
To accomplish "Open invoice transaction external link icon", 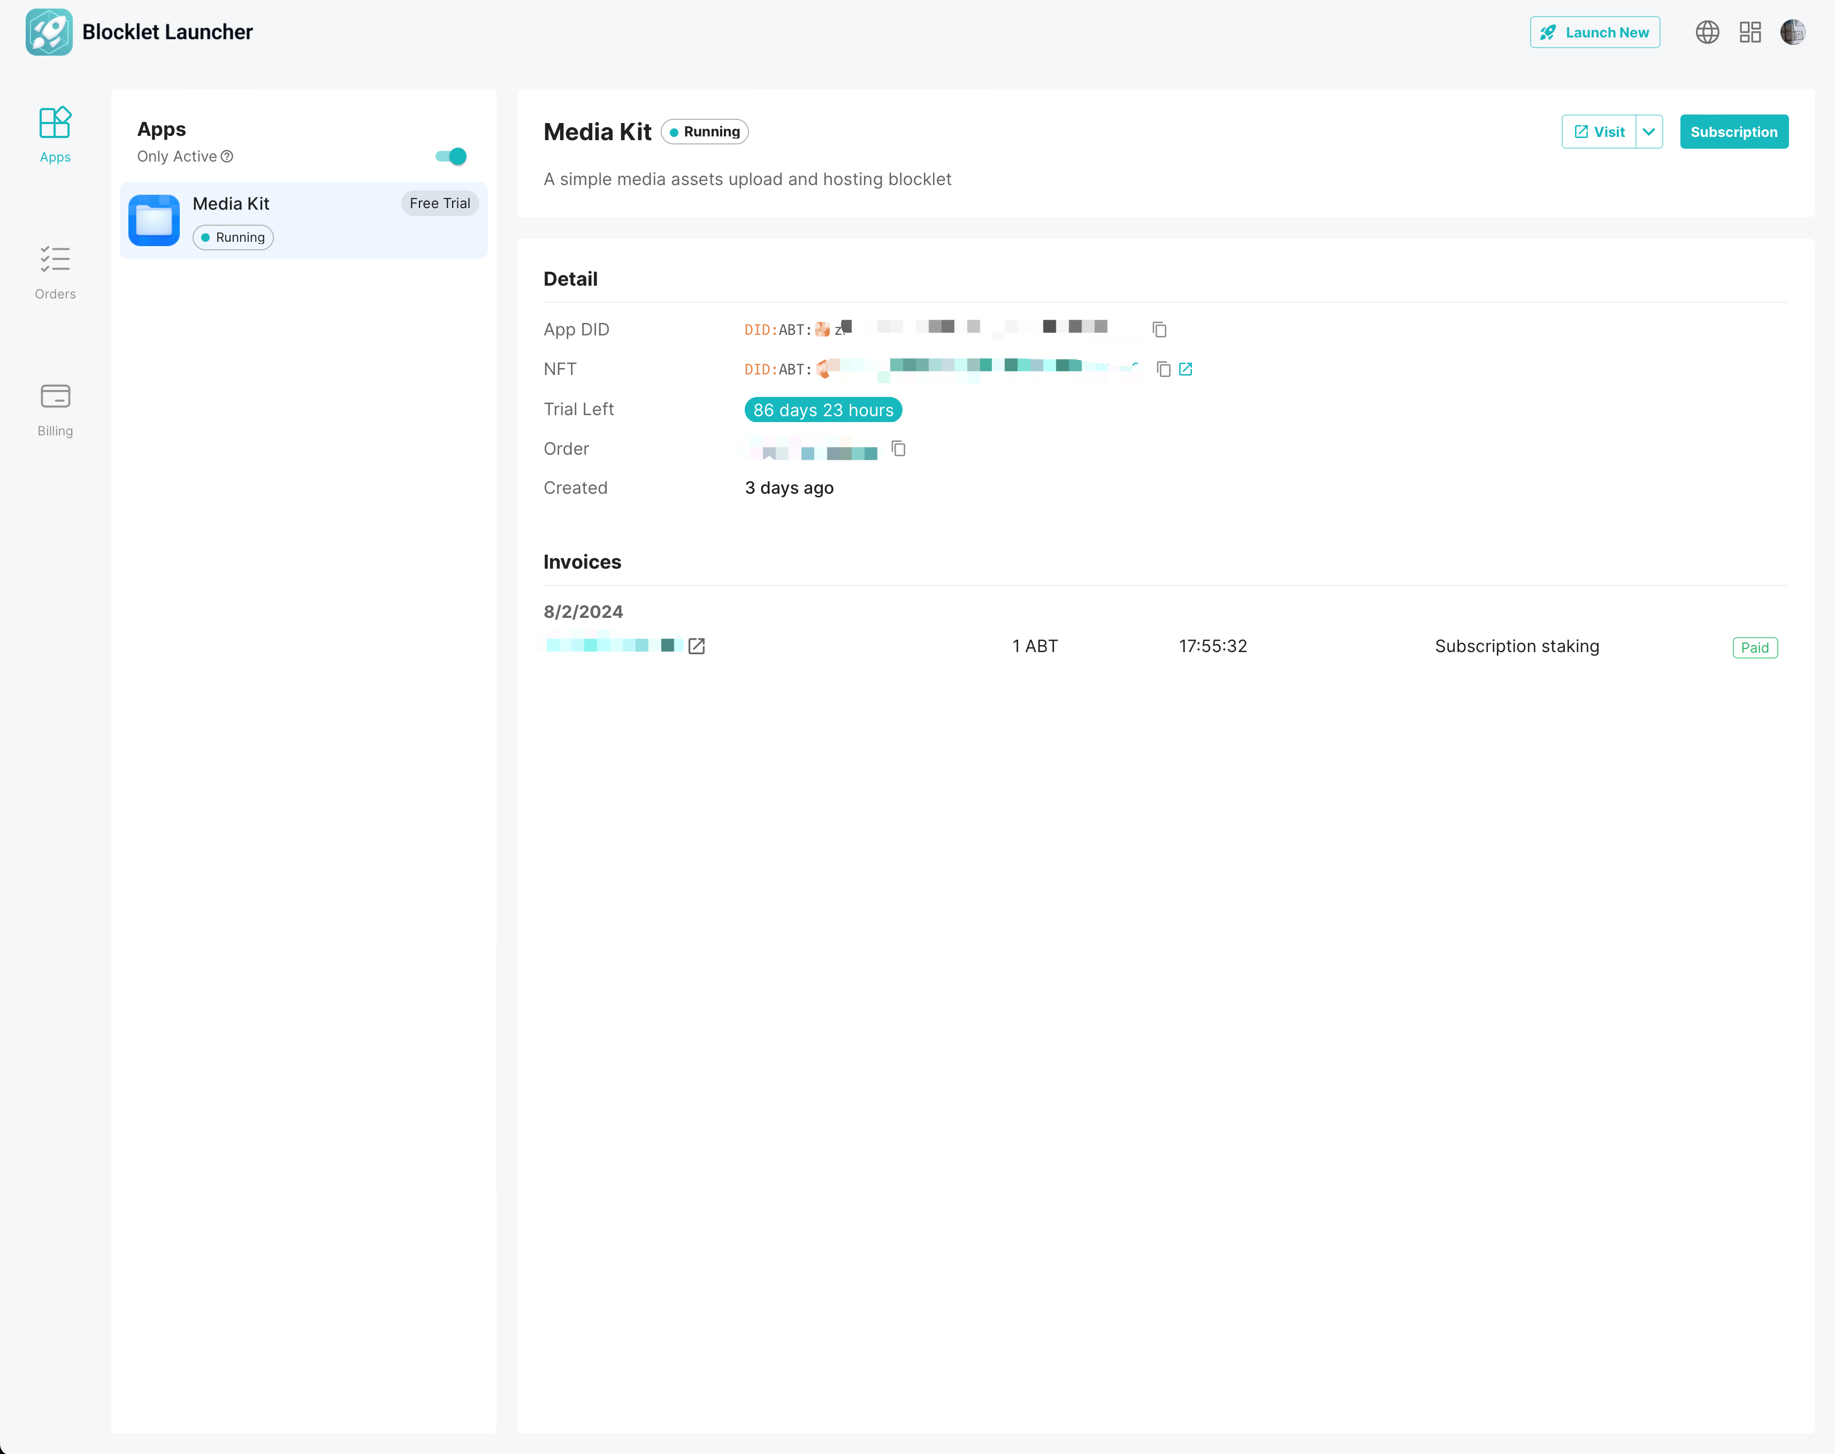I will 696,646.
